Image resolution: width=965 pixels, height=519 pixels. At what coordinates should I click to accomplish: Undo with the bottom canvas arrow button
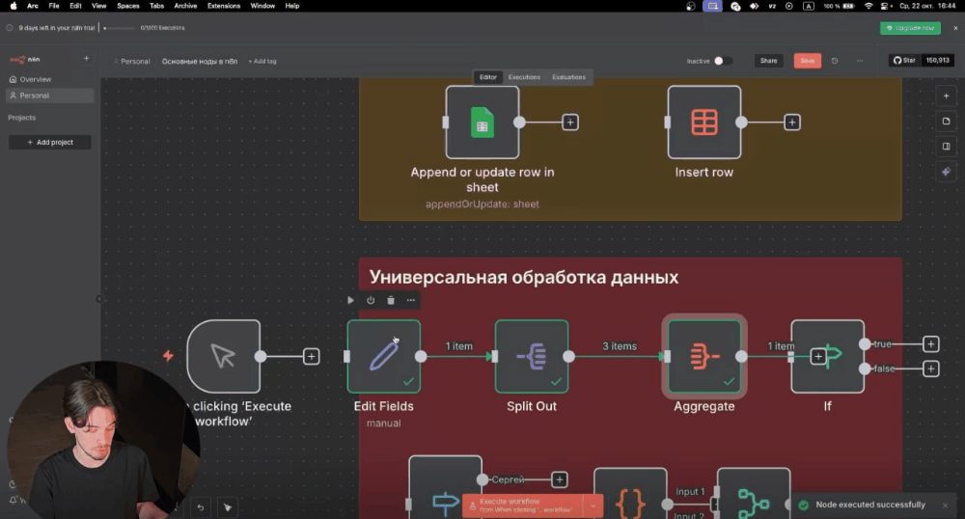201,507
